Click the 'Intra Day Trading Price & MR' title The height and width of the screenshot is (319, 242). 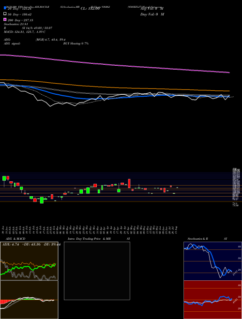pyautogui.click(x=89, y=239)
